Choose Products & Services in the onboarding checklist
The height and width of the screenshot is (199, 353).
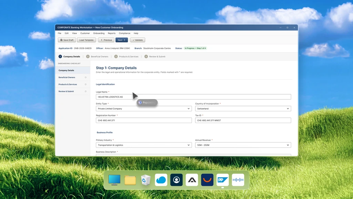point(73,84)
